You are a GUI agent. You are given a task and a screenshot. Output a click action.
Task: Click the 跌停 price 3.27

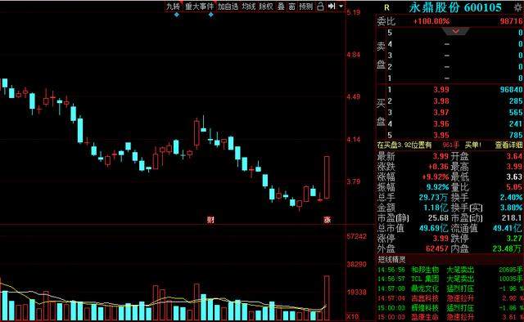514,239
